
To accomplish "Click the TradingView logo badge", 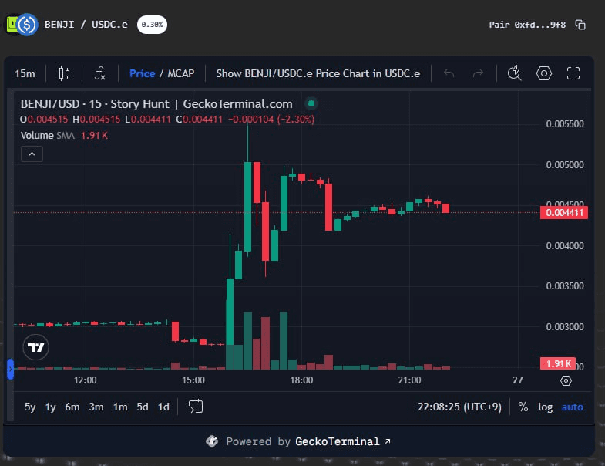I will click(x=35, y=347).
